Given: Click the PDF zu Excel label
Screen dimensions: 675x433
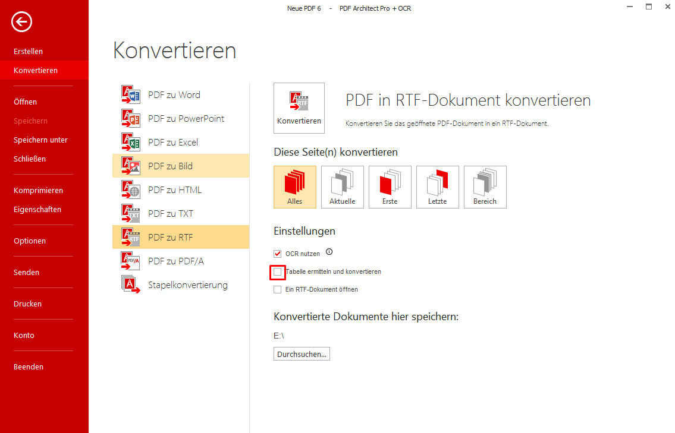Looking at the screenshot, I should (173, 143).
